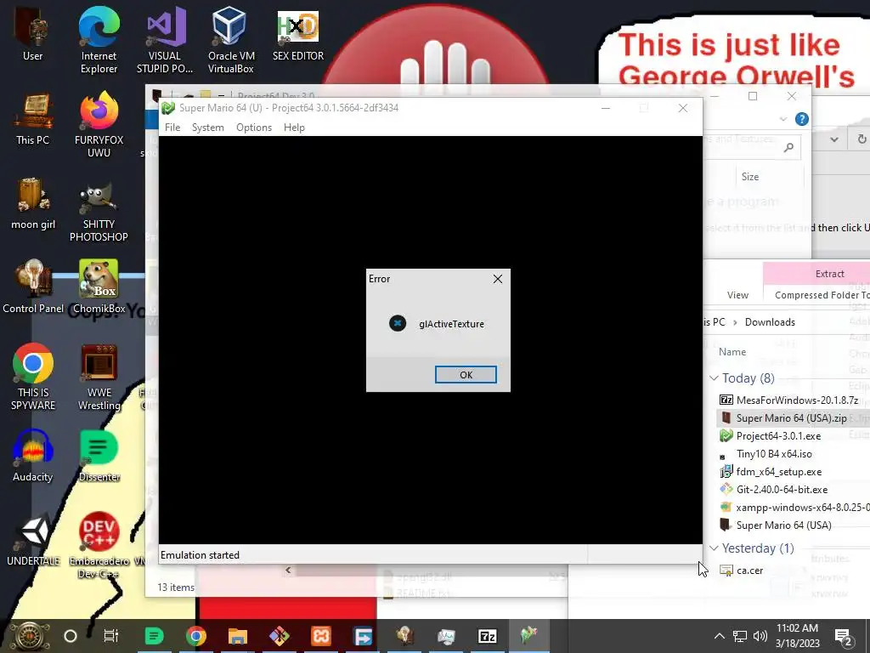Click breadcrumb chevron before Downloads
This screenshot has width=870, height=653.
tap(735, 322)
